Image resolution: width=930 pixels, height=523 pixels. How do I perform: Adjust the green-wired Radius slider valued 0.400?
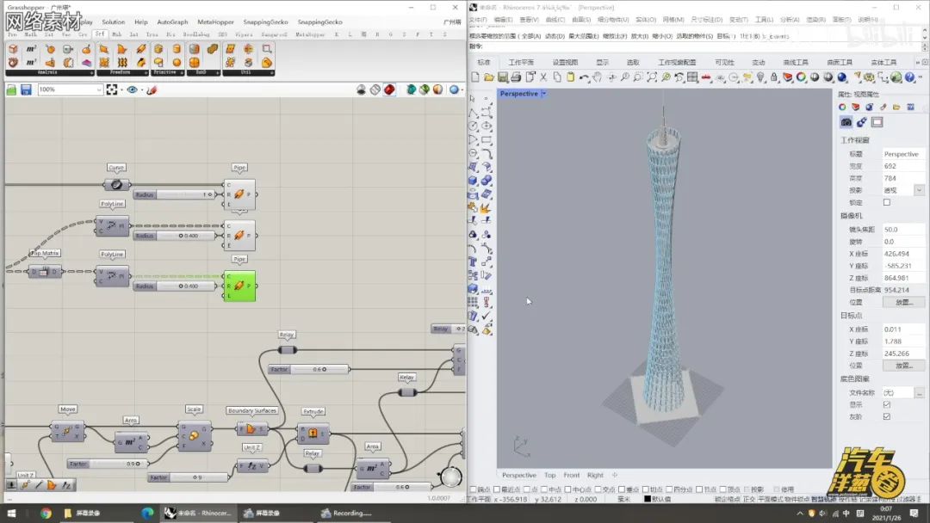coord(174,286)
